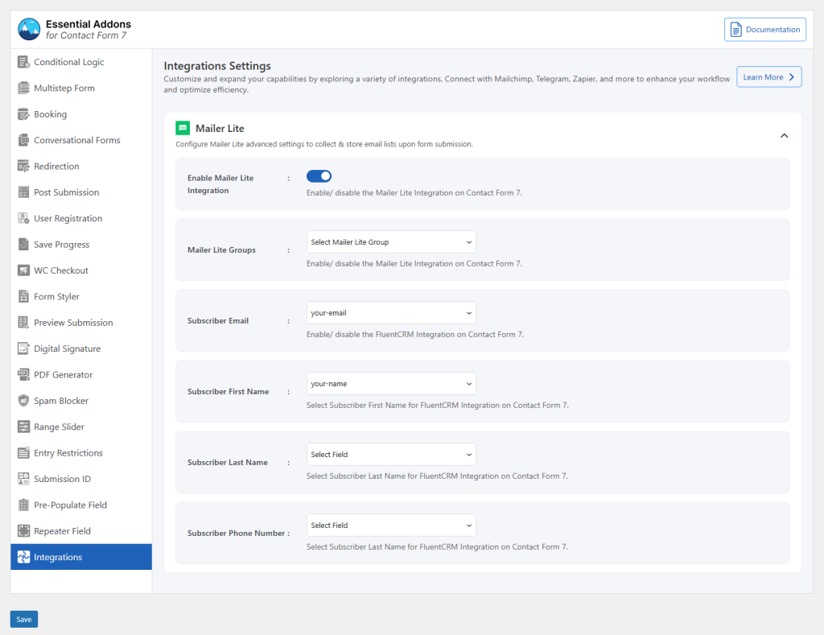The width and height of the screenshot is (824, 635).
Task: Go to Multistep Form settings
Action: coord(81,88)
